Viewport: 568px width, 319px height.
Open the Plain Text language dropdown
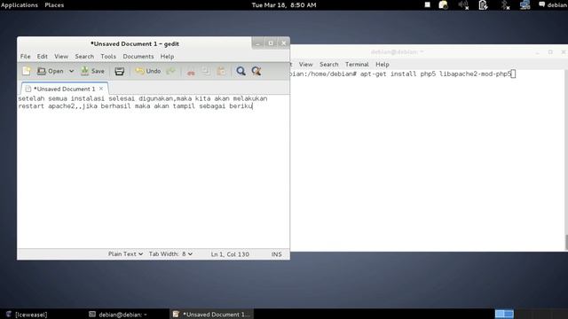click(x=125, y=254)
